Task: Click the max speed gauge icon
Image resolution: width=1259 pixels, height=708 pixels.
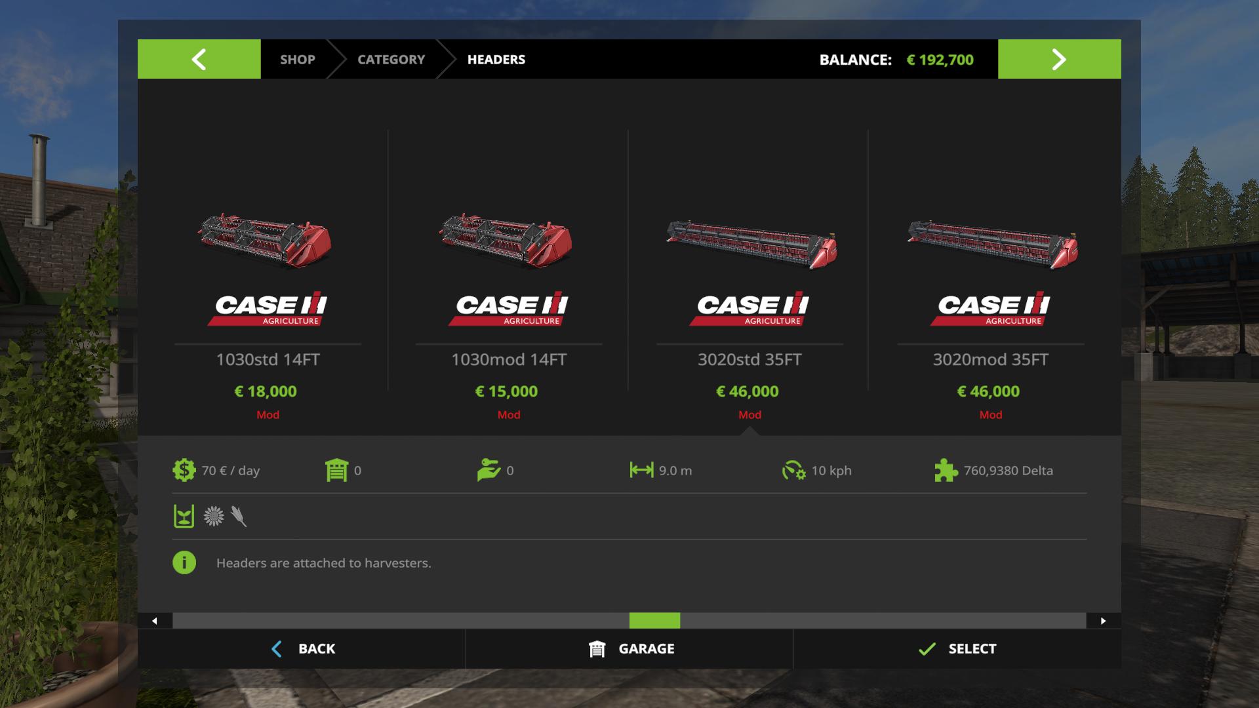Action: pyautogui.click(x=793, y=470)
